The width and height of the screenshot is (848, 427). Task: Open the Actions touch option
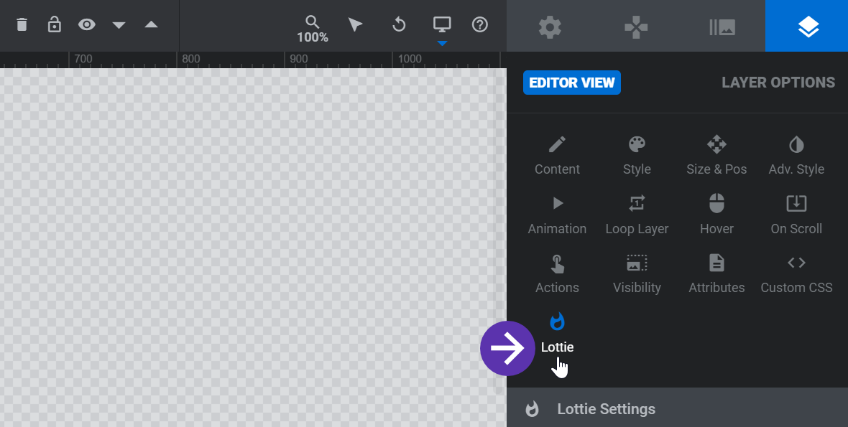coord(557,274)
